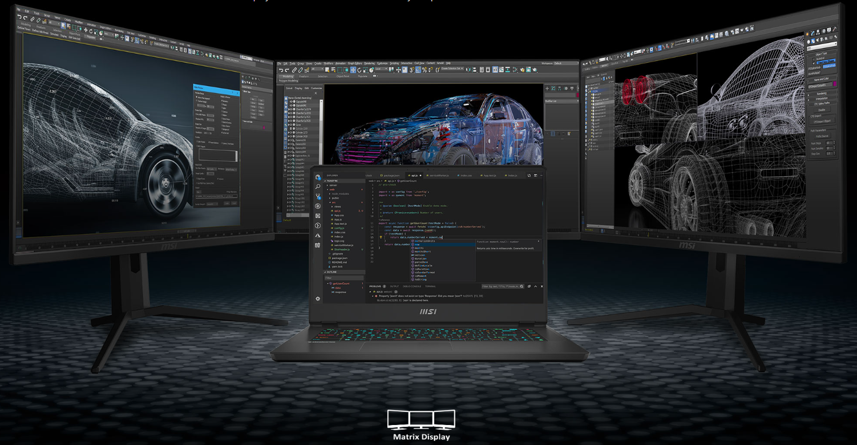
Task: Click CFD Import Object button, right monitor
Action: coord(822,121)
